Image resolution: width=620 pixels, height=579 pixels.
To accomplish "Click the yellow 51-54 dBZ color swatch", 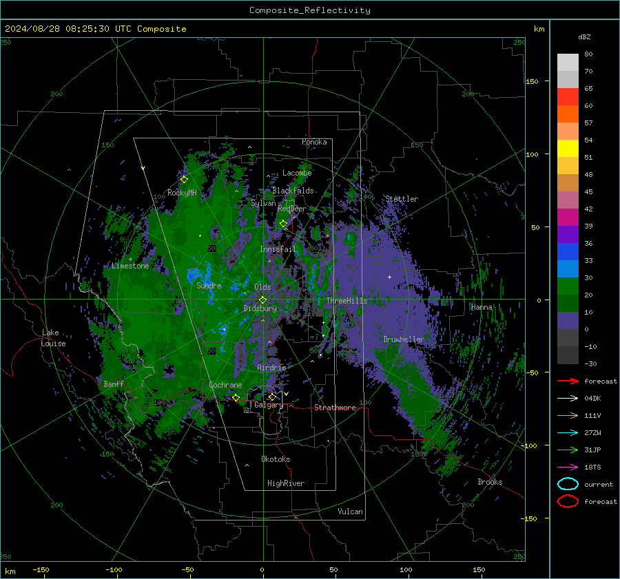I will click(x=568, y=149).
